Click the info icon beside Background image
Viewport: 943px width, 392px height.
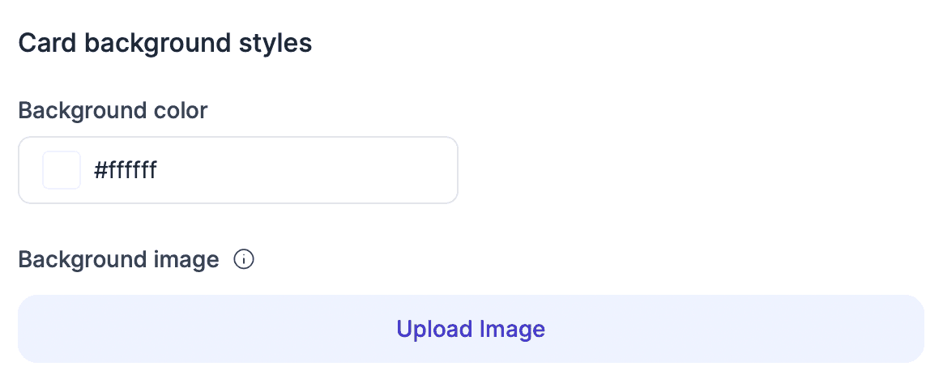(x=244, y=260)
